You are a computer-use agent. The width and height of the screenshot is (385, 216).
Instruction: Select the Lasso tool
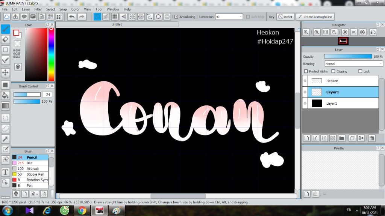5,128
